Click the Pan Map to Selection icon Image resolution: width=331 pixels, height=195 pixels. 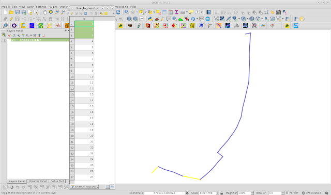[51, 12]
